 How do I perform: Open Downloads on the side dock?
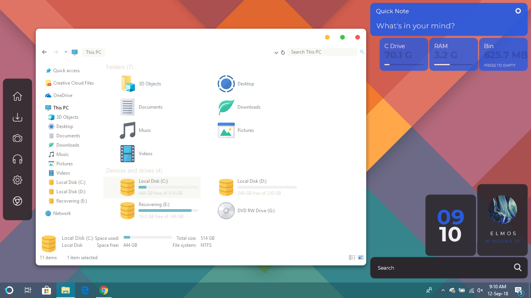pyautogui.click(x=17, y=117)
